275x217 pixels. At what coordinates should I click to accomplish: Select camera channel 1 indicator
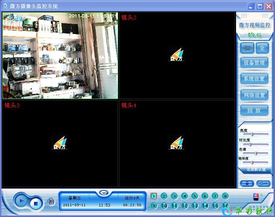[154, 196]
